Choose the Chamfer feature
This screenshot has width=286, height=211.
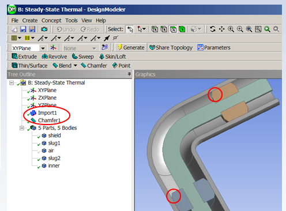[x=94, y=66]
